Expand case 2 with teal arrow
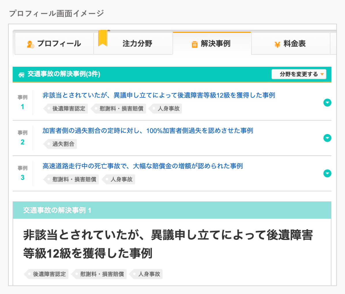Screen dimensions: 345x294 (327, 138)
